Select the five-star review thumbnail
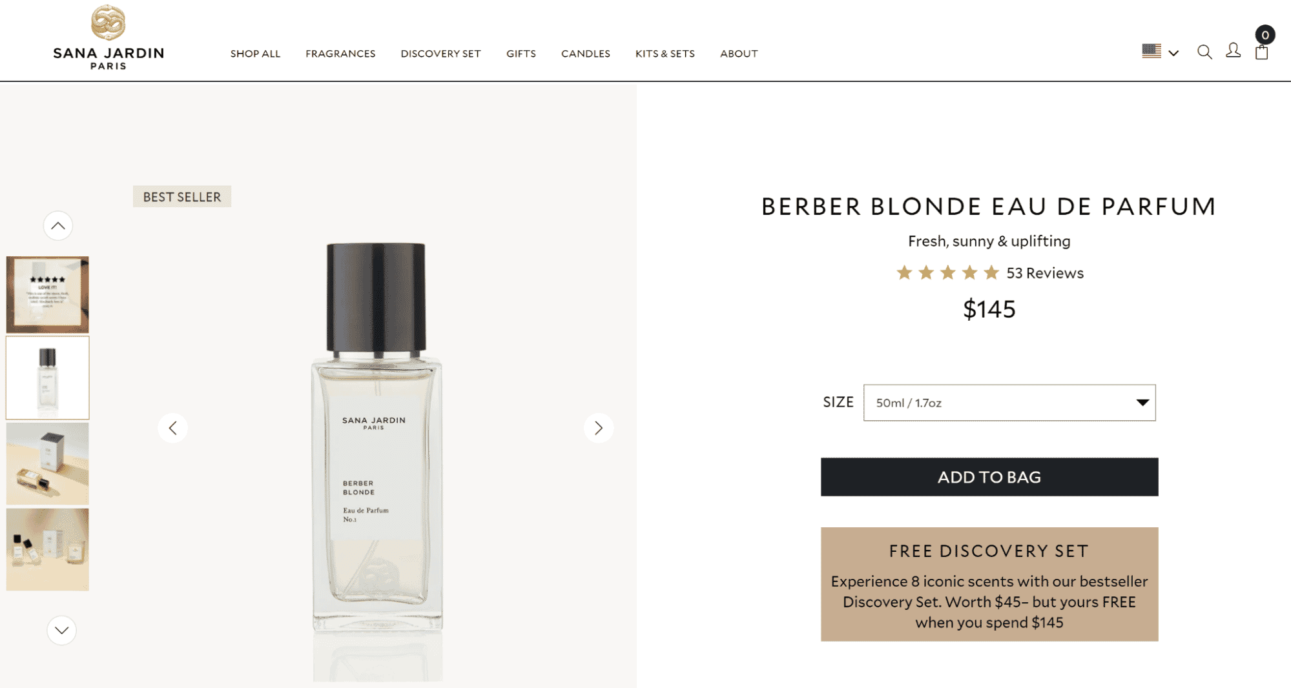The height and width of the screenshot is (688, 1291). pos(48,294)
